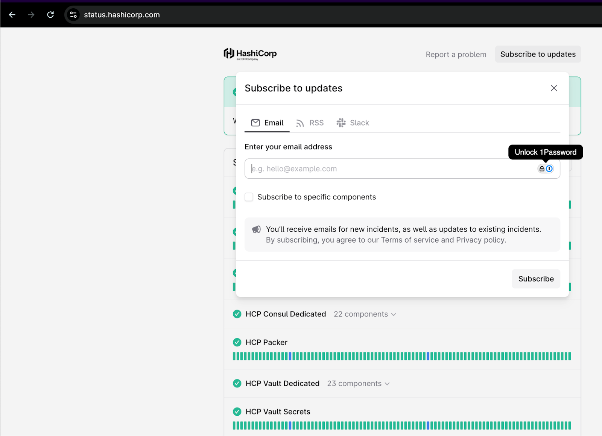
Task: Click the browser back arrow
Action: click(12, 15)
